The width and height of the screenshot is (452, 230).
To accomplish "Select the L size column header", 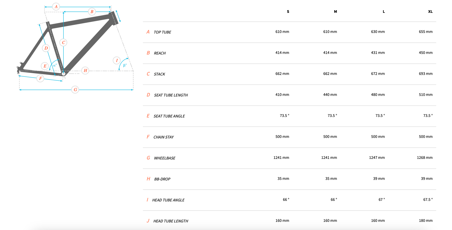I will (384, 12).
